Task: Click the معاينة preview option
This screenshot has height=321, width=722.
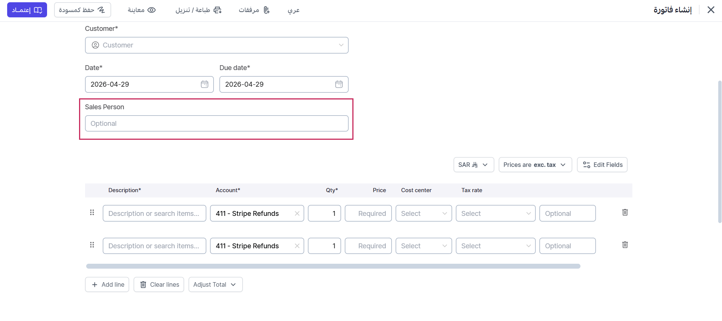Action: (x=142, y=10)
